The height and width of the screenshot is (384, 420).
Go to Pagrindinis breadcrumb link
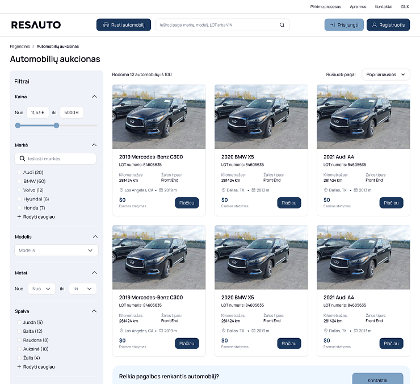tap(20, 47)
